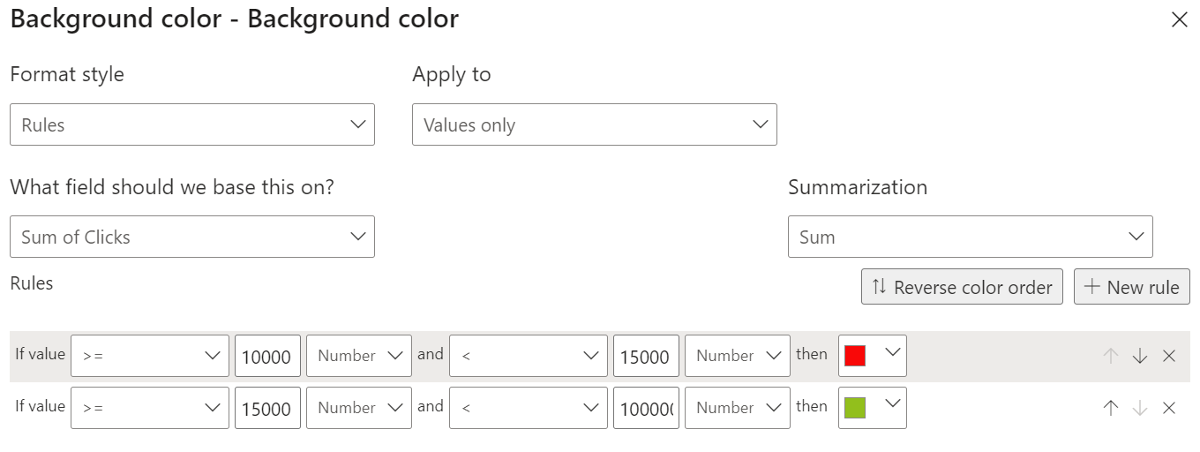1200x452 pixels.
Task: Click the Reverse color order button
Action: point(962,287)
